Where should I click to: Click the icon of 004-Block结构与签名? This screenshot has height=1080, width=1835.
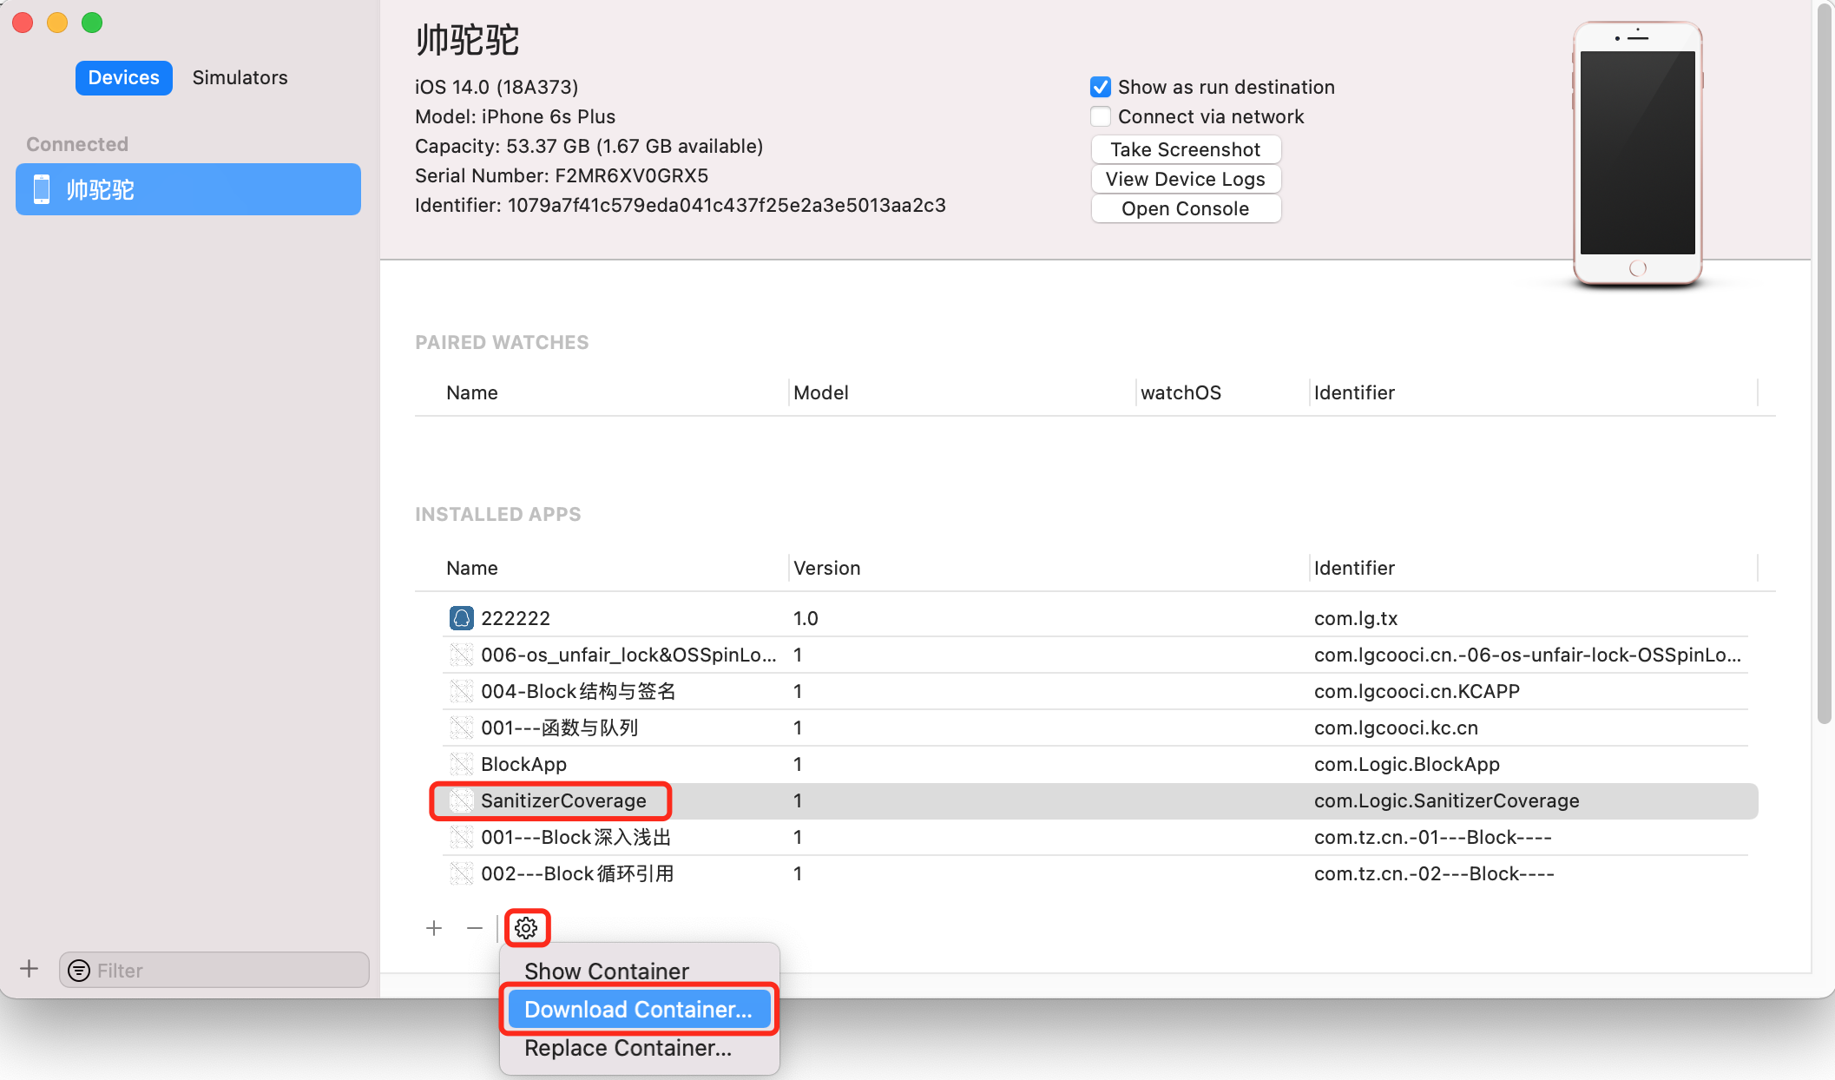coord(462,691)
